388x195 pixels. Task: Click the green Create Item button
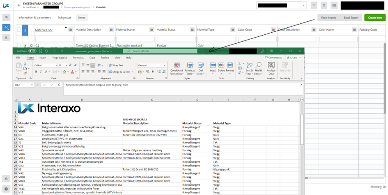pyautogui.click(x=375, y=18)
